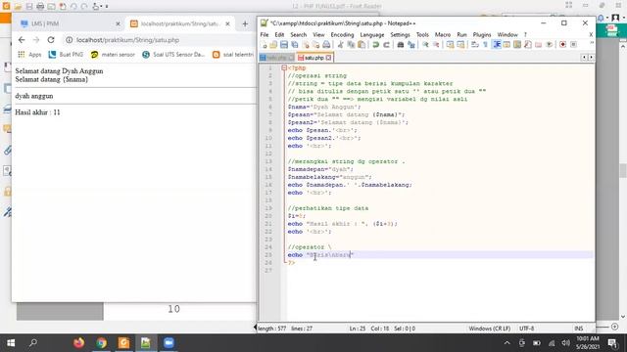Open the taskbar Notepad++ icon

146,343
